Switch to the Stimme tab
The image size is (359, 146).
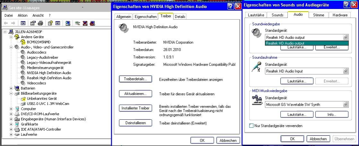pos(319,15)
